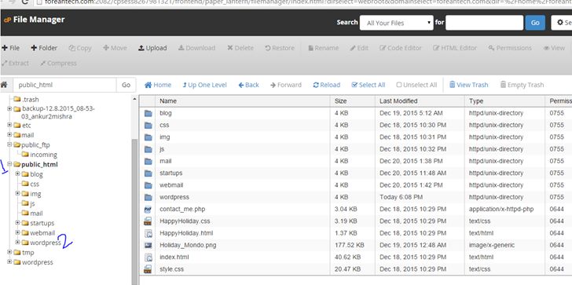Image resolution: width=572 pixels, height=285 pixels.
Task: Open the Upload dialog
Action: click(x=152, y=48)
